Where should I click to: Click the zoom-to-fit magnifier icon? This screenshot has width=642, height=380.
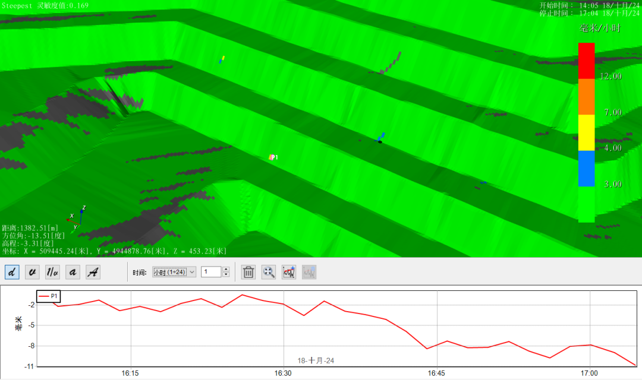269,272
